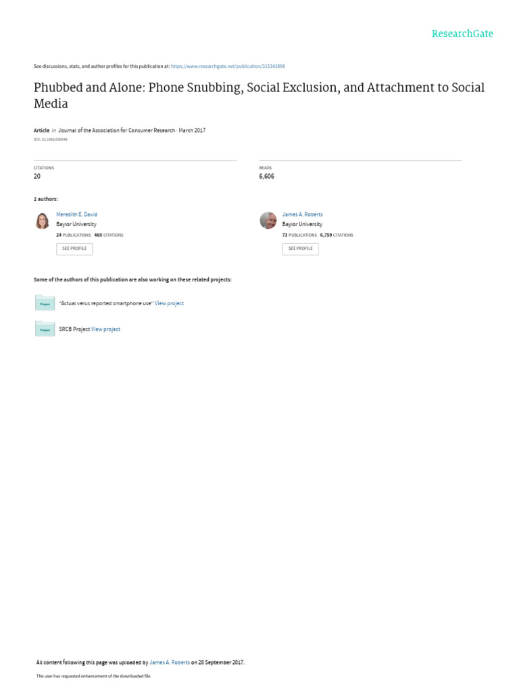Click the reads count 6,606
Screen dimensions: 519x693
click(266, 177)
